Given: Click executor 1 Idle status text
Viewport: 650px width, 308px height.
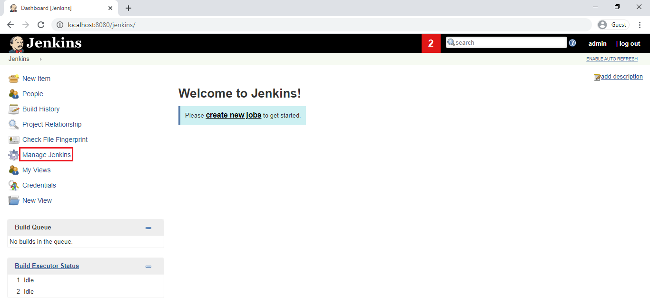Looking at the screenshot, I should 29,280.
